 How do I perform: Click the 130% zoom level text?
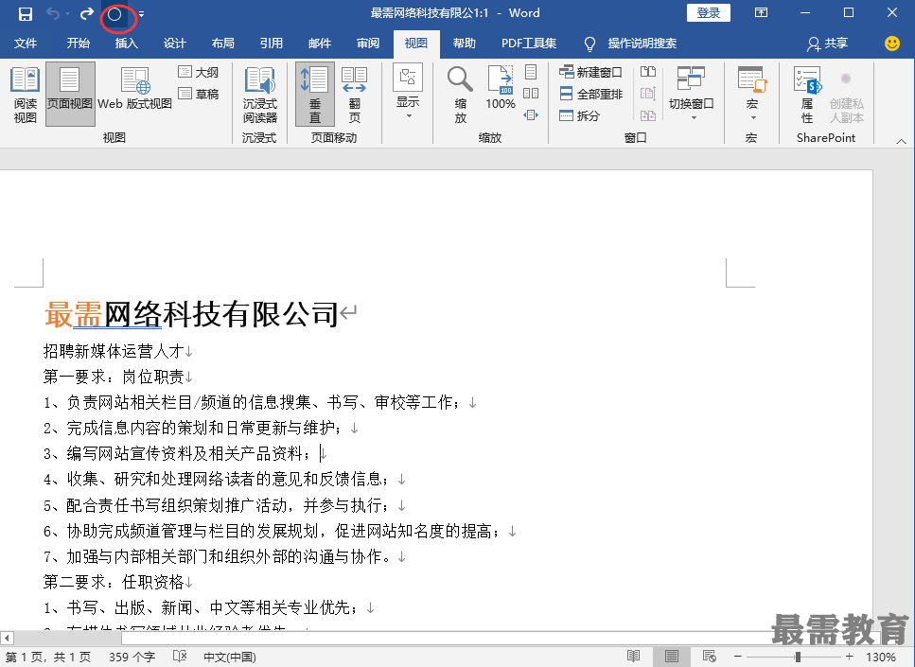pyautogui.click(x=881, y=658)
